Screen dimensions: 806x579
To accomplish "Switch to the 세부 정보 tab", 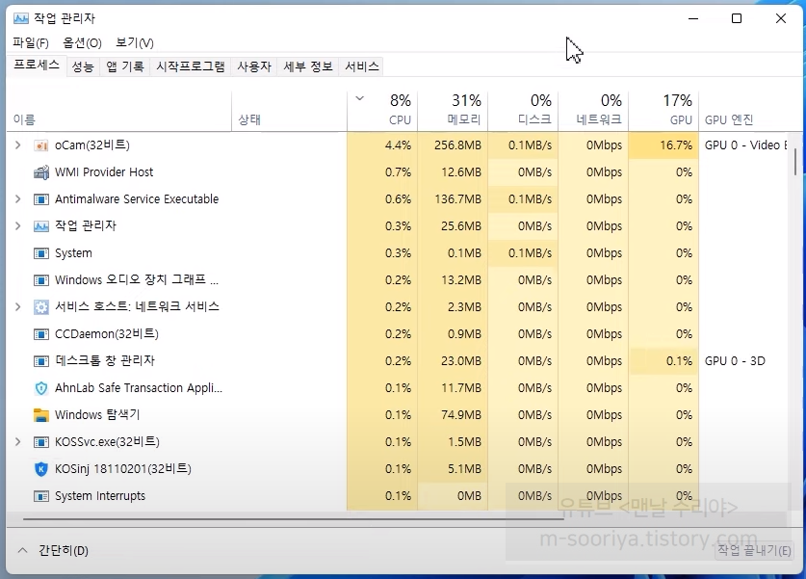I will (308, 66).
